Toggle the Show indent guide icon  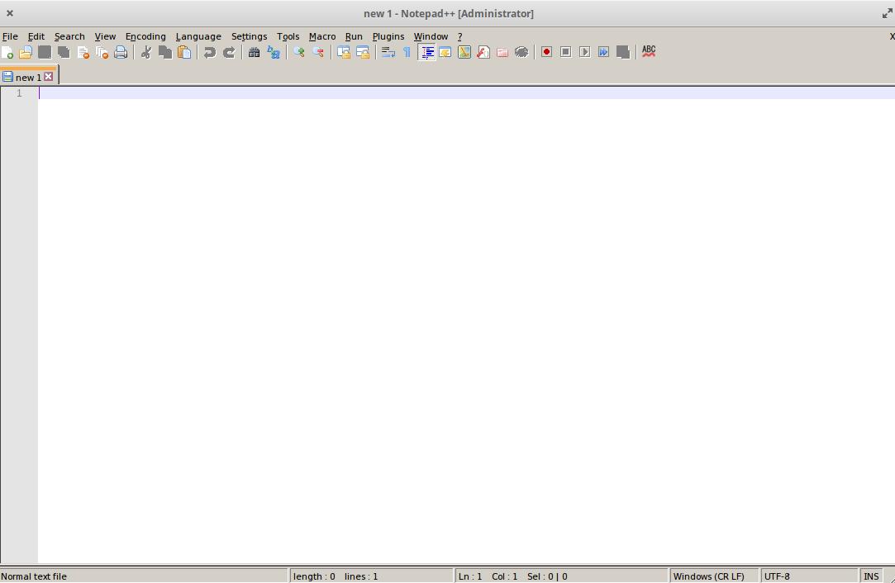[x=426, y=53]
